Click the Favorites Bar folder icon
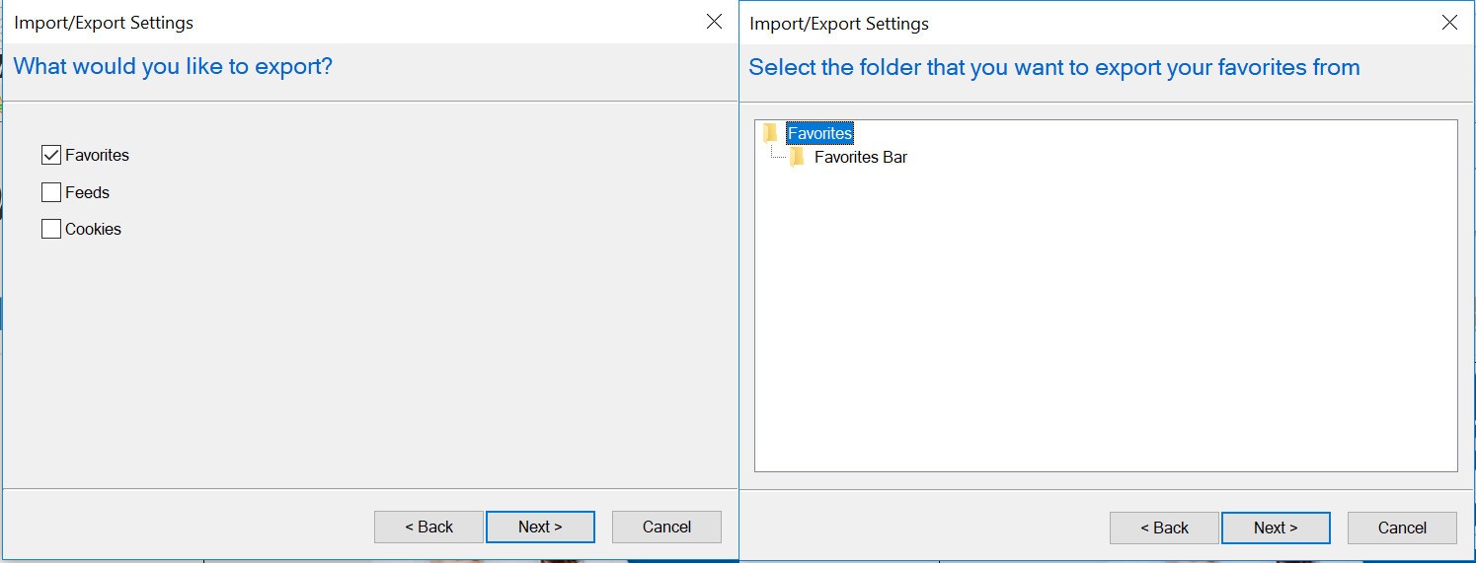Viewport: 1476px width, 563px height. click(797, 158)
